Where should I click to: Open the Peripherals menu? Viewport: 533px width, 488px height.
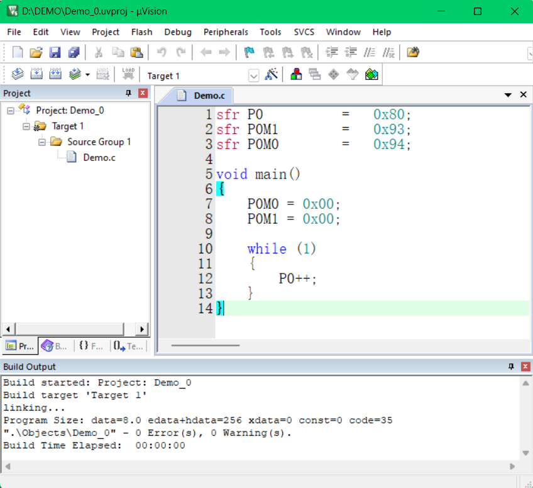click(226, 32)
